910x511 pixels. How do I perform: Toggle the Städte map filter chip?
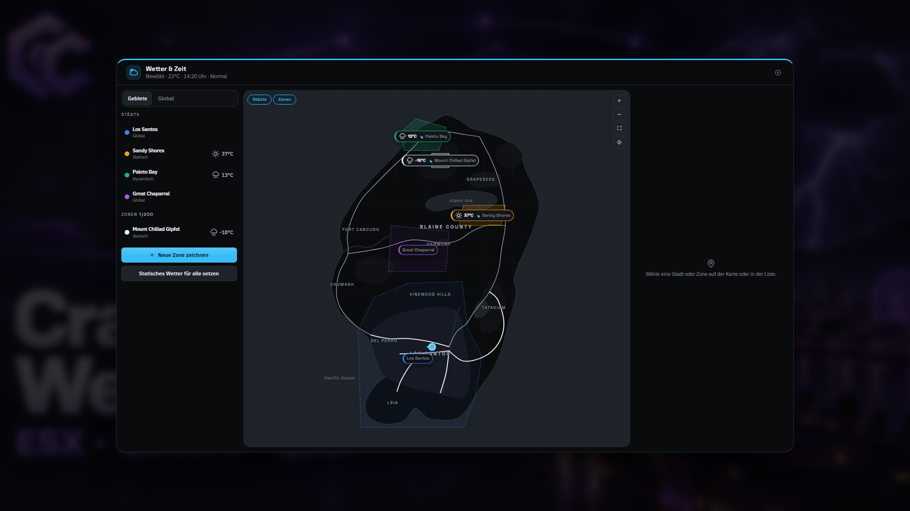pyautogui.click(x=259, y=99)
